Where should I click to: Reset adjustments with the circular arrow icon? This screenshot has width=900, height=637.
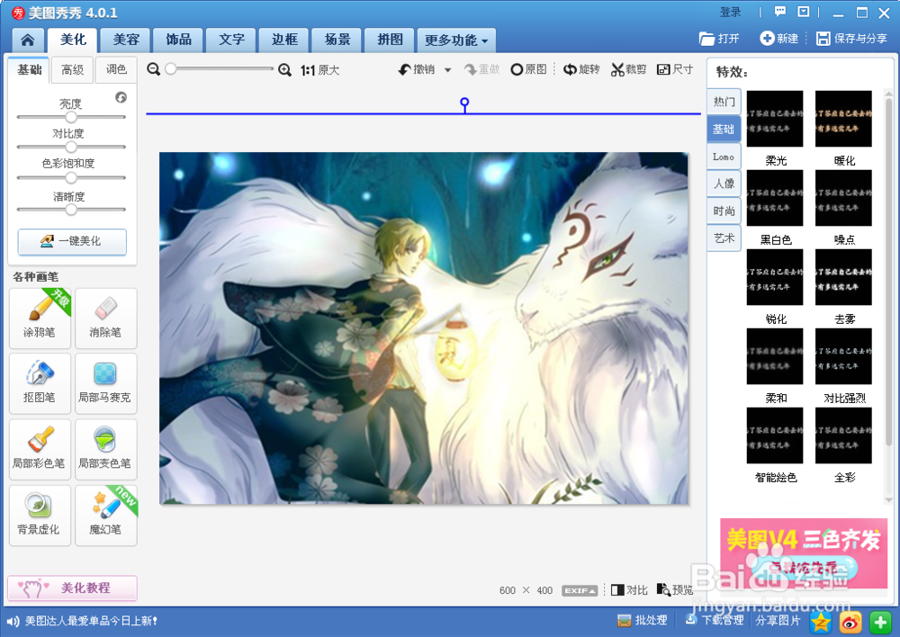pyautogui.click(x=121, y=97)
